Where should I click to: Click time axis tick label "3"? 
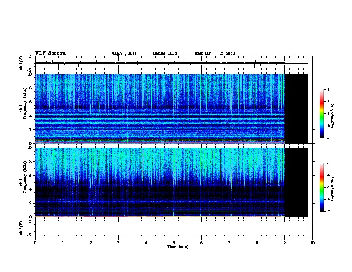(x=118, y=243)
